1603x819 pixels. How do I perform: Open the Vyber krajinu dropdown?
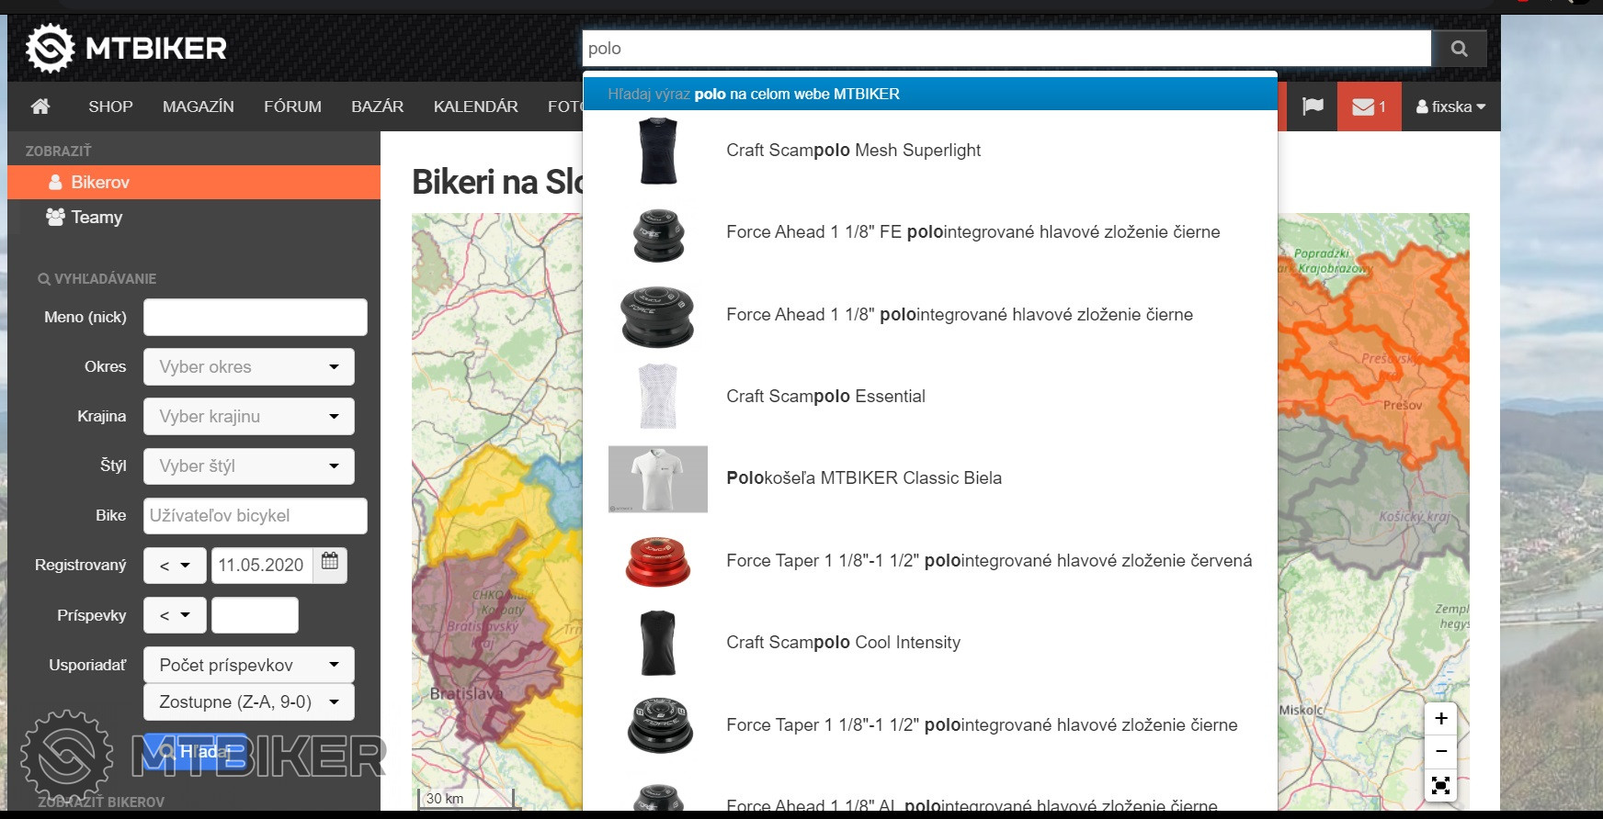(248, 417)
